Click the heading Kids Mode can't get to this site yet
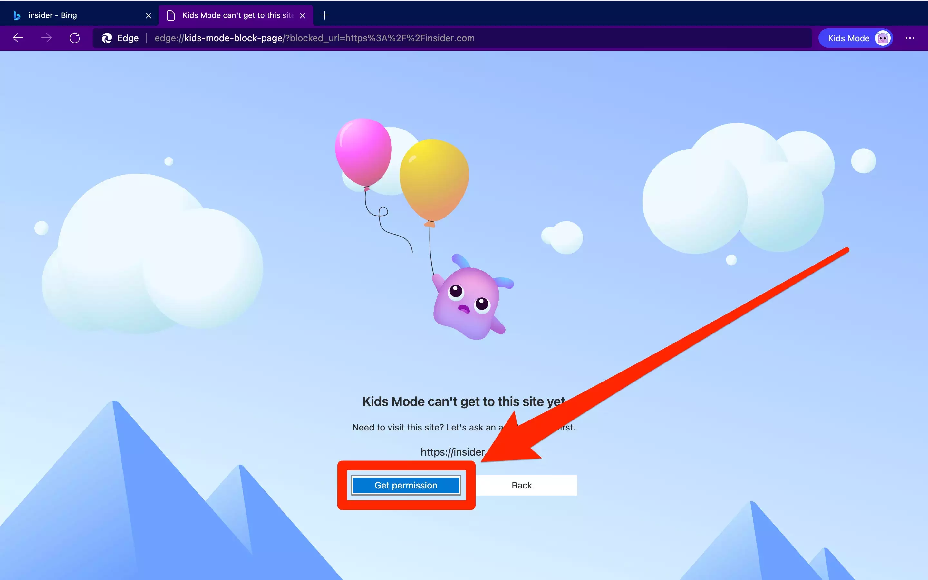 464,401
